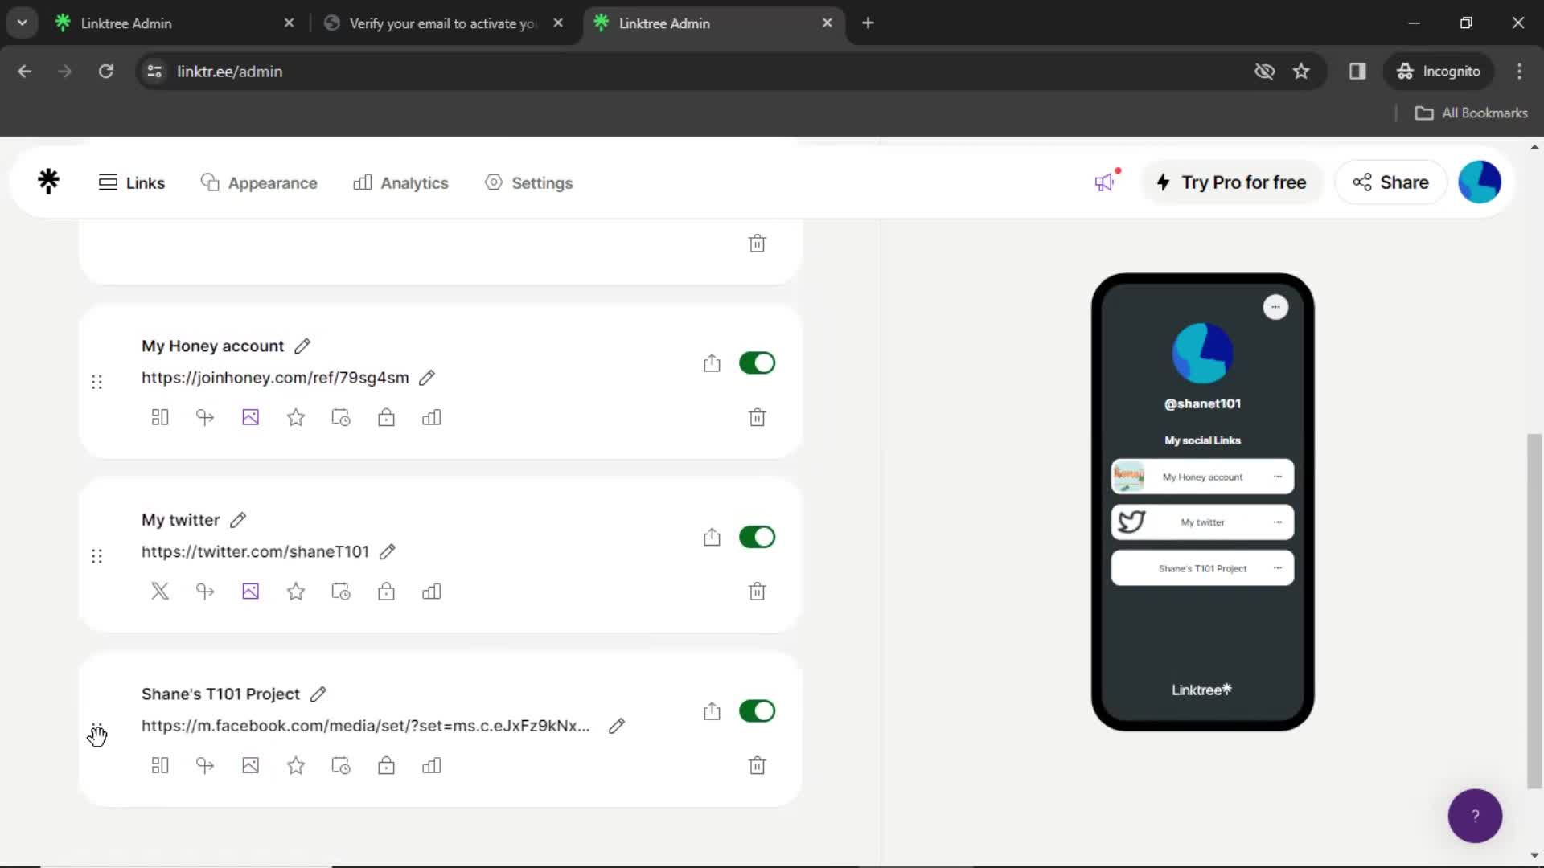Prioritize Shane's T101 Project with star icon
Viewport: 1544px width, 868px height.
pos(296,765)
